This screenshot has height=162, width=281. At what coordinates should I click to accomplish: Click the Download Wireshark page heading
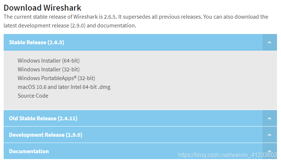coord(43,8)
